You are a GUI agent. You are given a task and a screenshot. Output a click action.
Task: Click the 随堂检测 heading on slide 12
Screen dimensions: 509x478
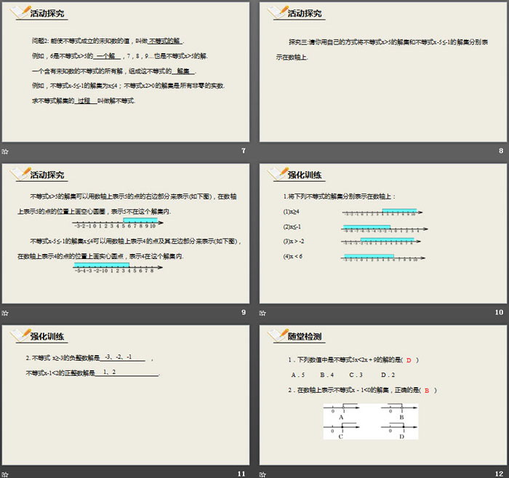[305, 337]
